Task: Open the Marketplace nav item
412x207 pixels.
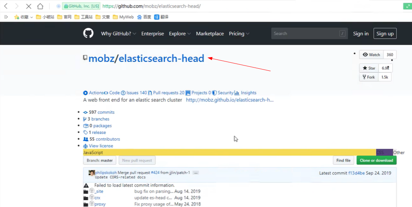Action: click(210, 34)
